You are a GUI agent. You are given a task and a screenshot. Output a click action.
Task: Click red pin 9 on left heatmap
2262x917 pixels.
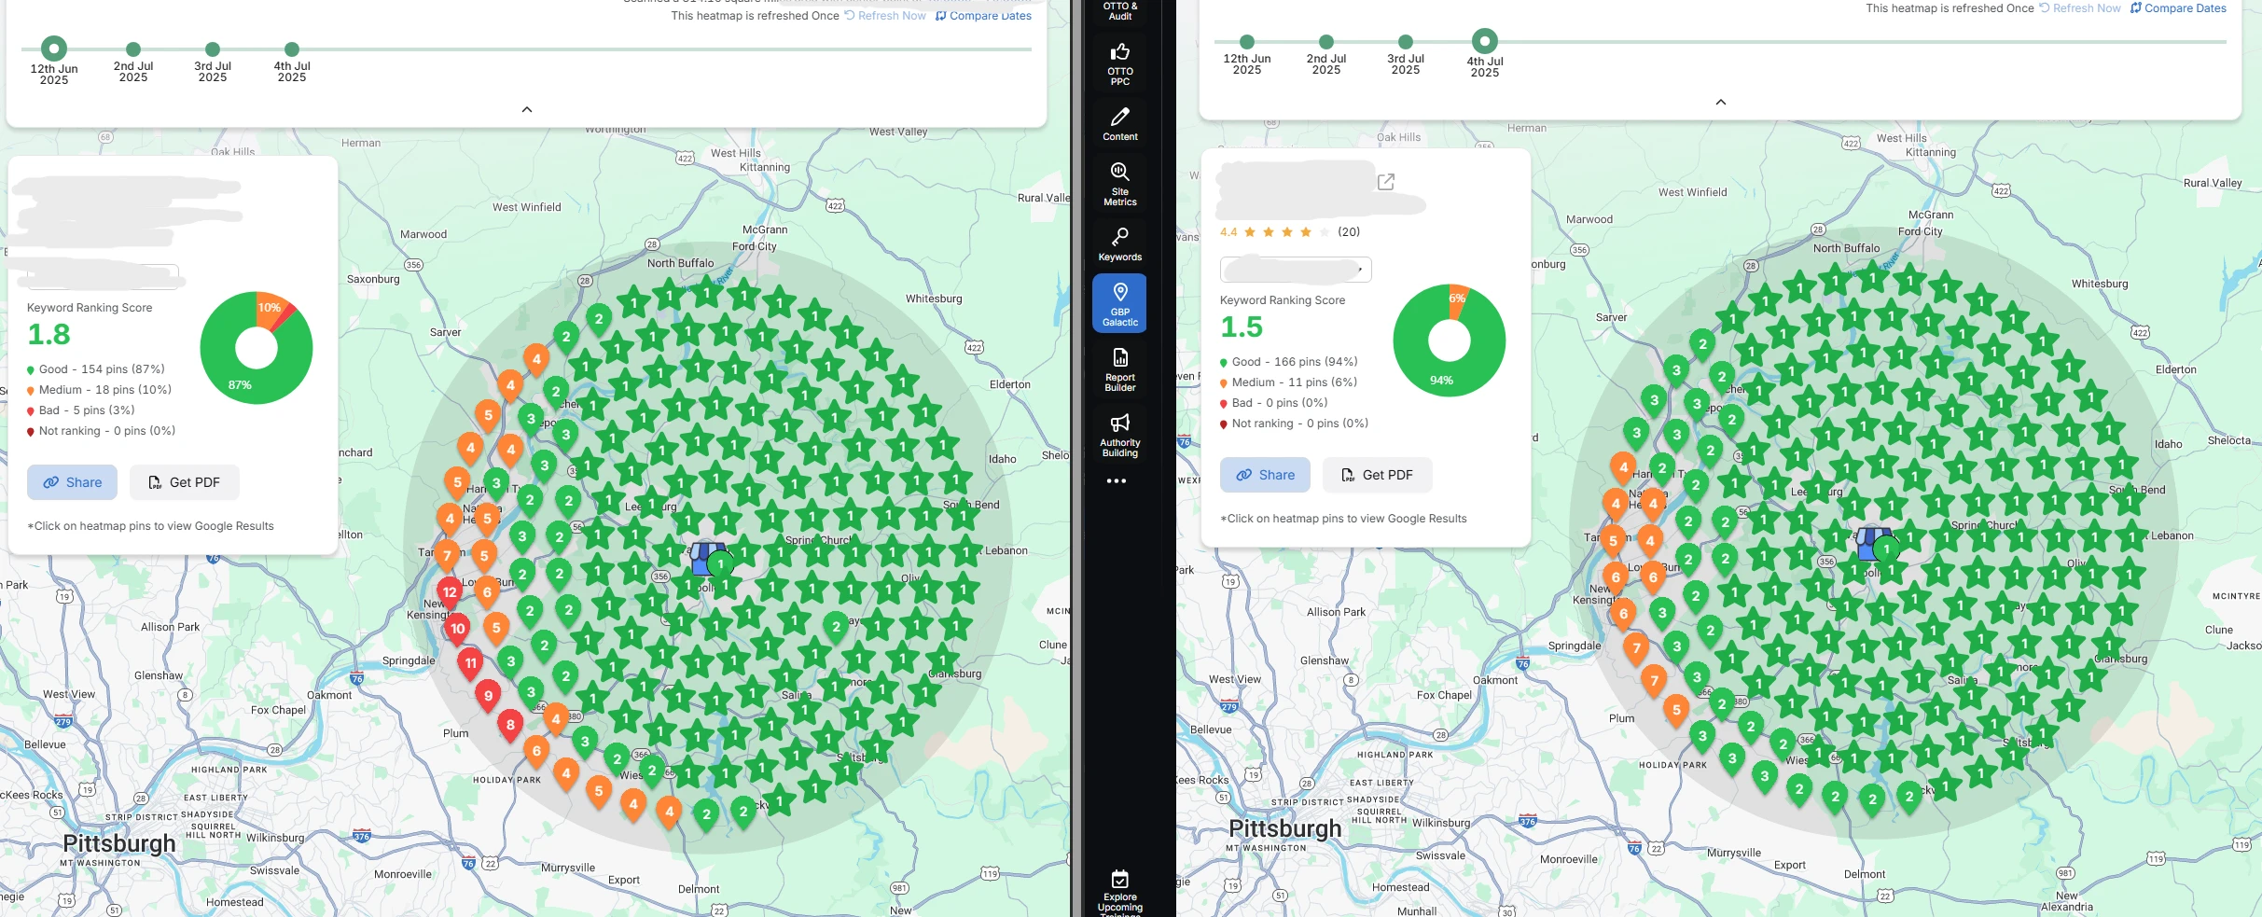click(488, 697)
